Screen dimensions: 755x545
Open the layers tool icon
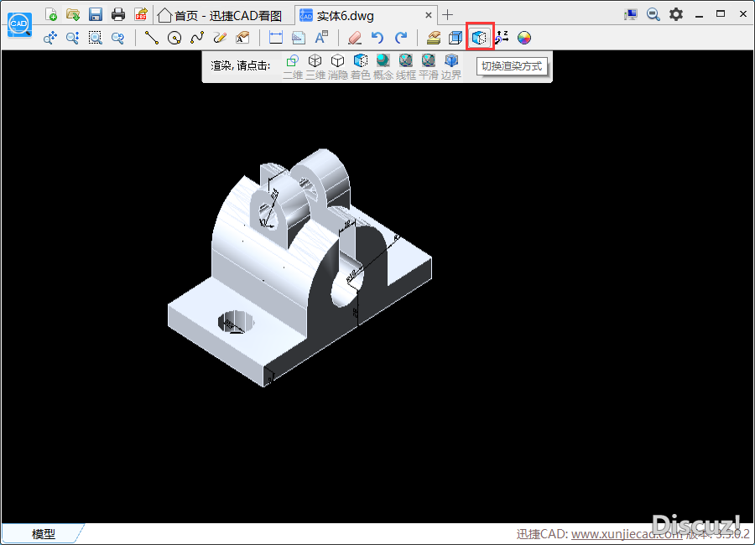(x=434, y=37)
